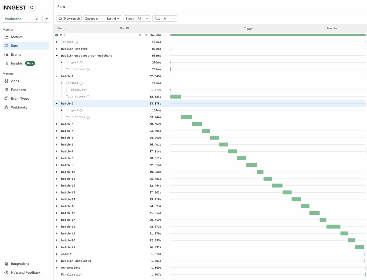Expand the batch-10 step
This screenshot has width=367, height=280.
tap(57, 172)
